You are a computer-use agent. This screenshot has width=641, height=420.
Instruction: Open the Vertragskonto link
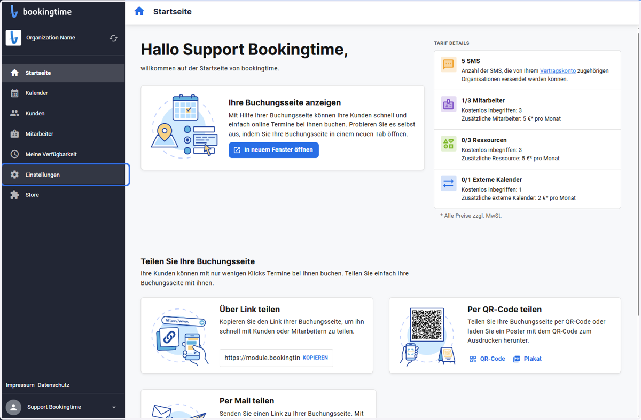[558, 70]
